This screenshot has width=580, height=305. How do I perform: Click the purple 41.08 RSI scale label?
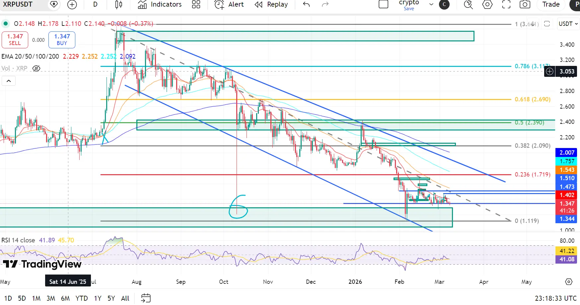tap(567, 259)
